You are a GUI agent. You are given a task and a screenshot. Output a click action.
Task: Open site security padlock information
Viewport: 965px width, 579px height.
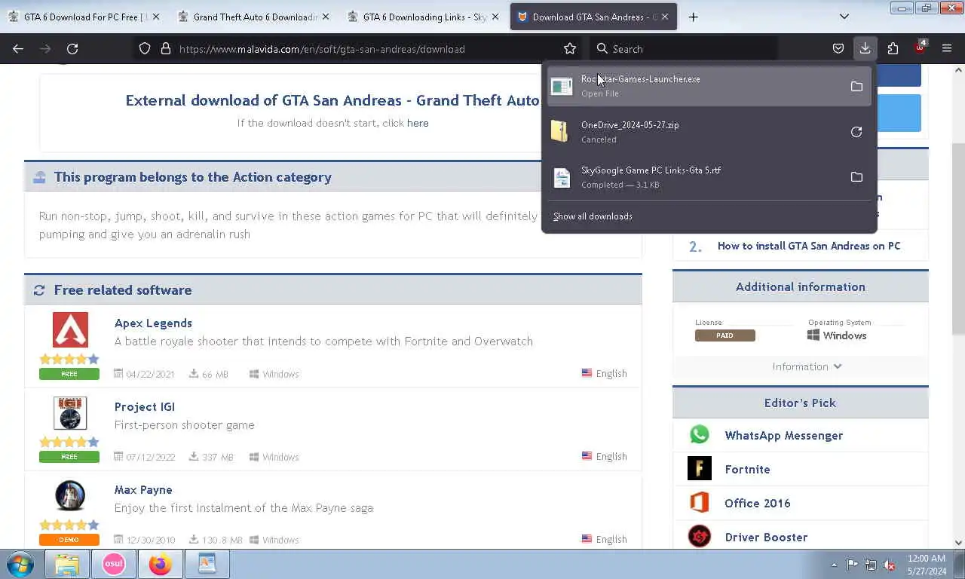(165, 49)
